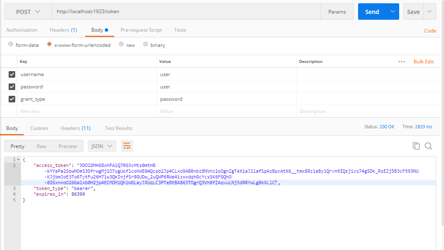Open the request Headers (1) tab
The width and height of the screenshot is (444, 250).
63,30
